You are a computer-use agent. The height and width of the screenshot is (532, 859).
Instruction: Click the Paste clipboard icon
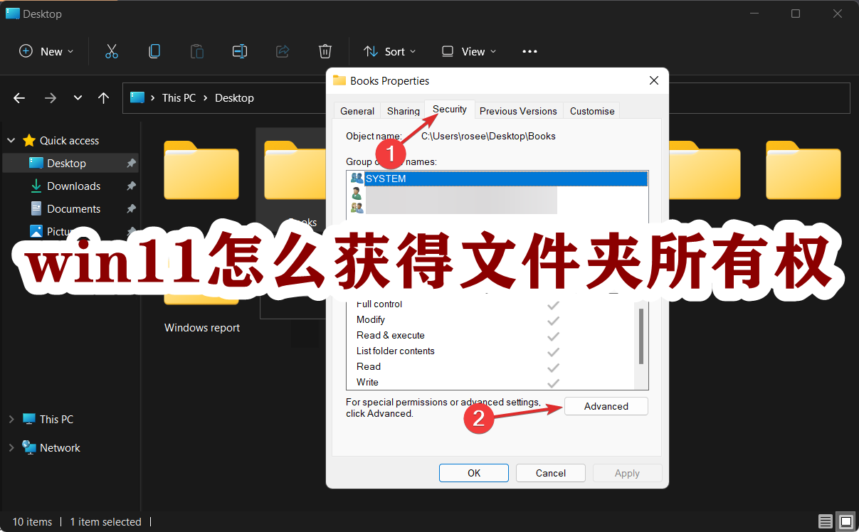196,51
